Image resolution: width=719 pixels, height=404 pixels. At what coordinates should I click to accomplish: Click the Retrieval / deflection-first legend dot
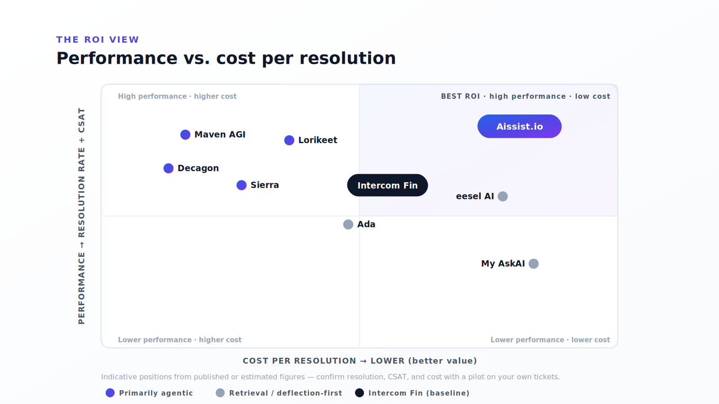coord(220,393)
